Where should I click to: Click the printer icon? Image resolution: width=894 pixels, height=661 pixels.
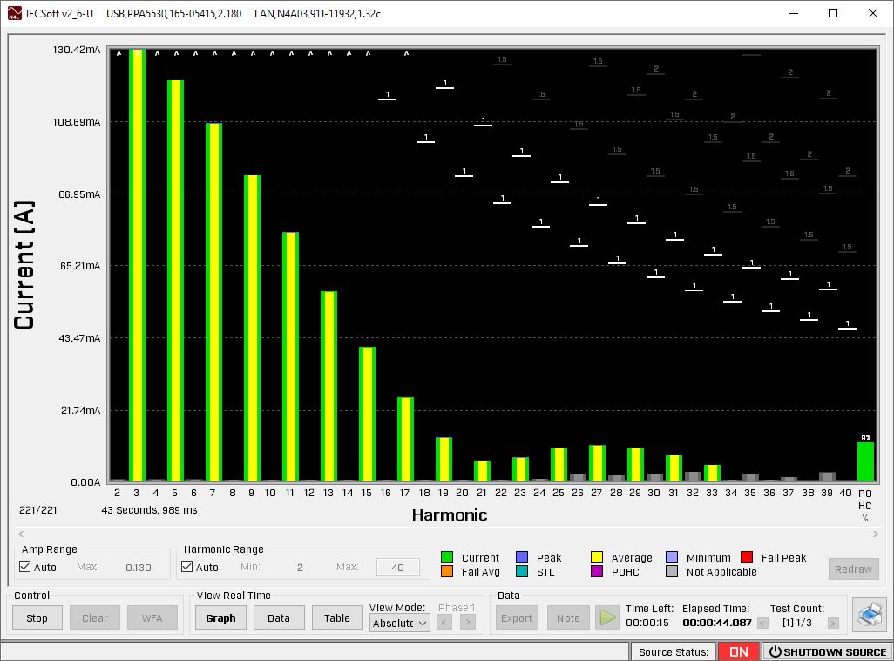(x=869, y=616)
